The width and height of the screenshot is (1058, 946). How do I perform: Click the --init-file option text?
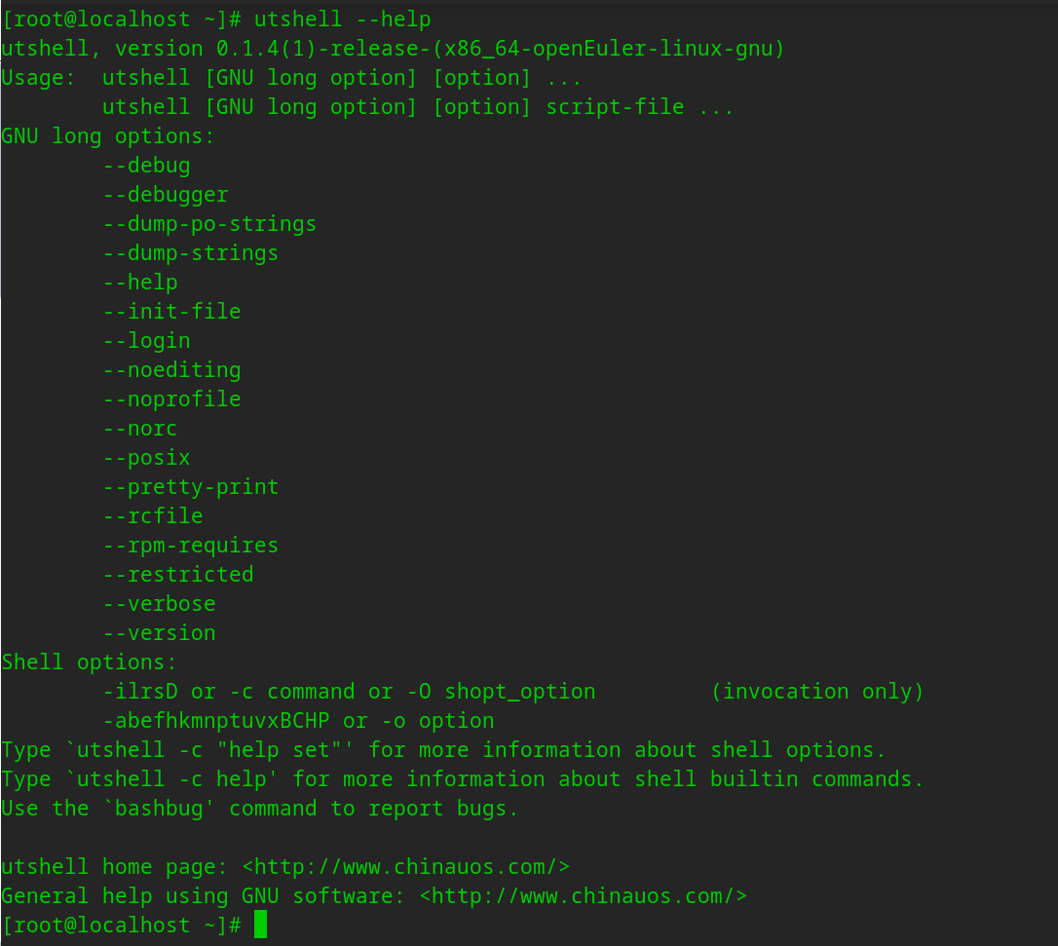pos(171,312)
